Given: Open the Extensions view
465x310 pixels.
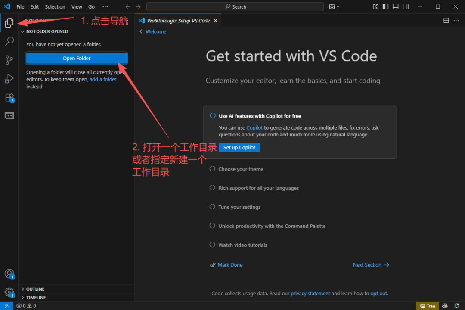Looking at the screenshot, I should [9, 98].
